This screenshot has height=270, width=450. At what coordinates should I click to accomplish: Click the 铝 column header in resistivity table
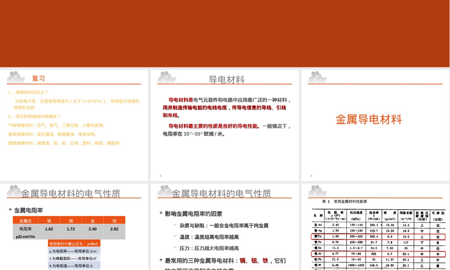(114, 220)
